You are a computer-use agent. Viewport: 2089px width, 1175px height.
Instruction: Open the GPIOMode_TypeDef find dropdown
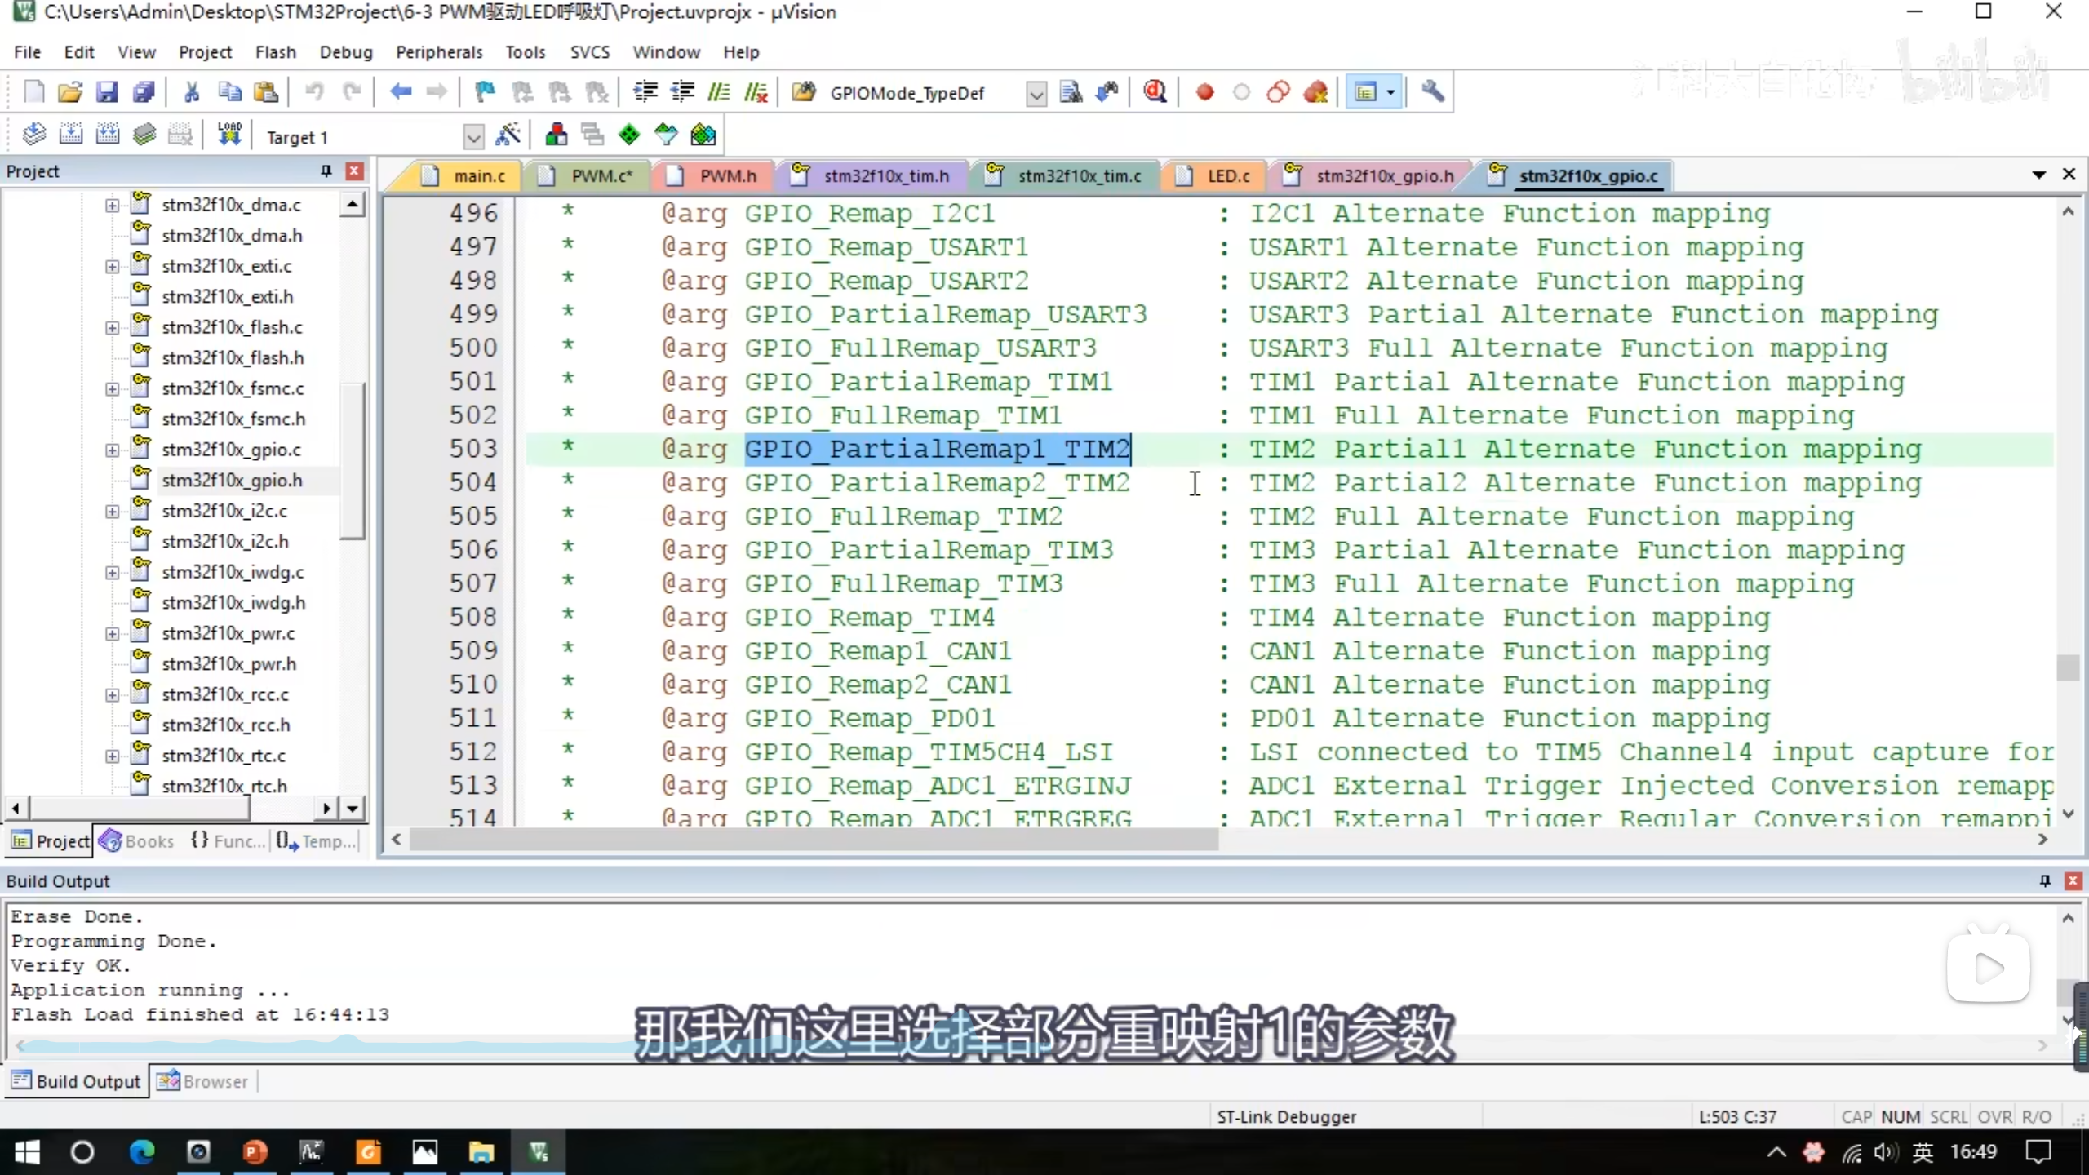pos(1036,94)
